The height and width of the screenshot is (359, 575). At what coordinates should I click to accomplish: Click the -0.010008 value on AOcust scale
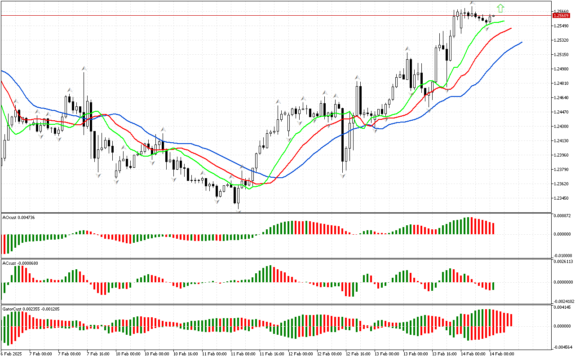click(562, 255)
